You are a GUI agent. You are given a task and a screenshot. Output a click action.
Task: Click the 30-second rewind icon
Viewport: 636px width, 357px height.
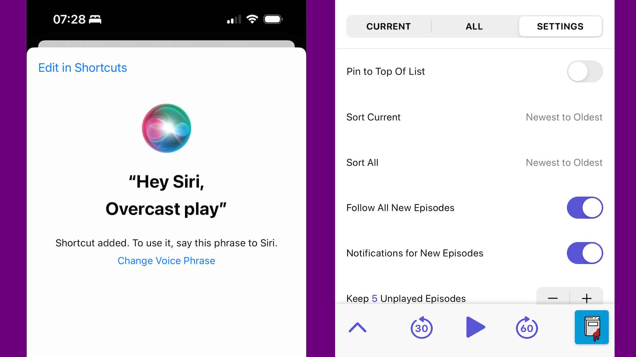[421, 328]
